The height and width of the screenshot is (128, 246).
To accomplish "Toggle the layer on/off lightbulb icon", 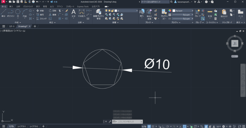I will (106, 11).
